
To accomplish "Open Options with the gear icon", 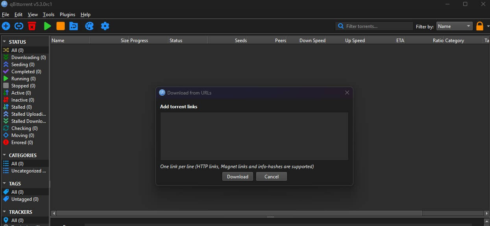I will tap(105, 26).
